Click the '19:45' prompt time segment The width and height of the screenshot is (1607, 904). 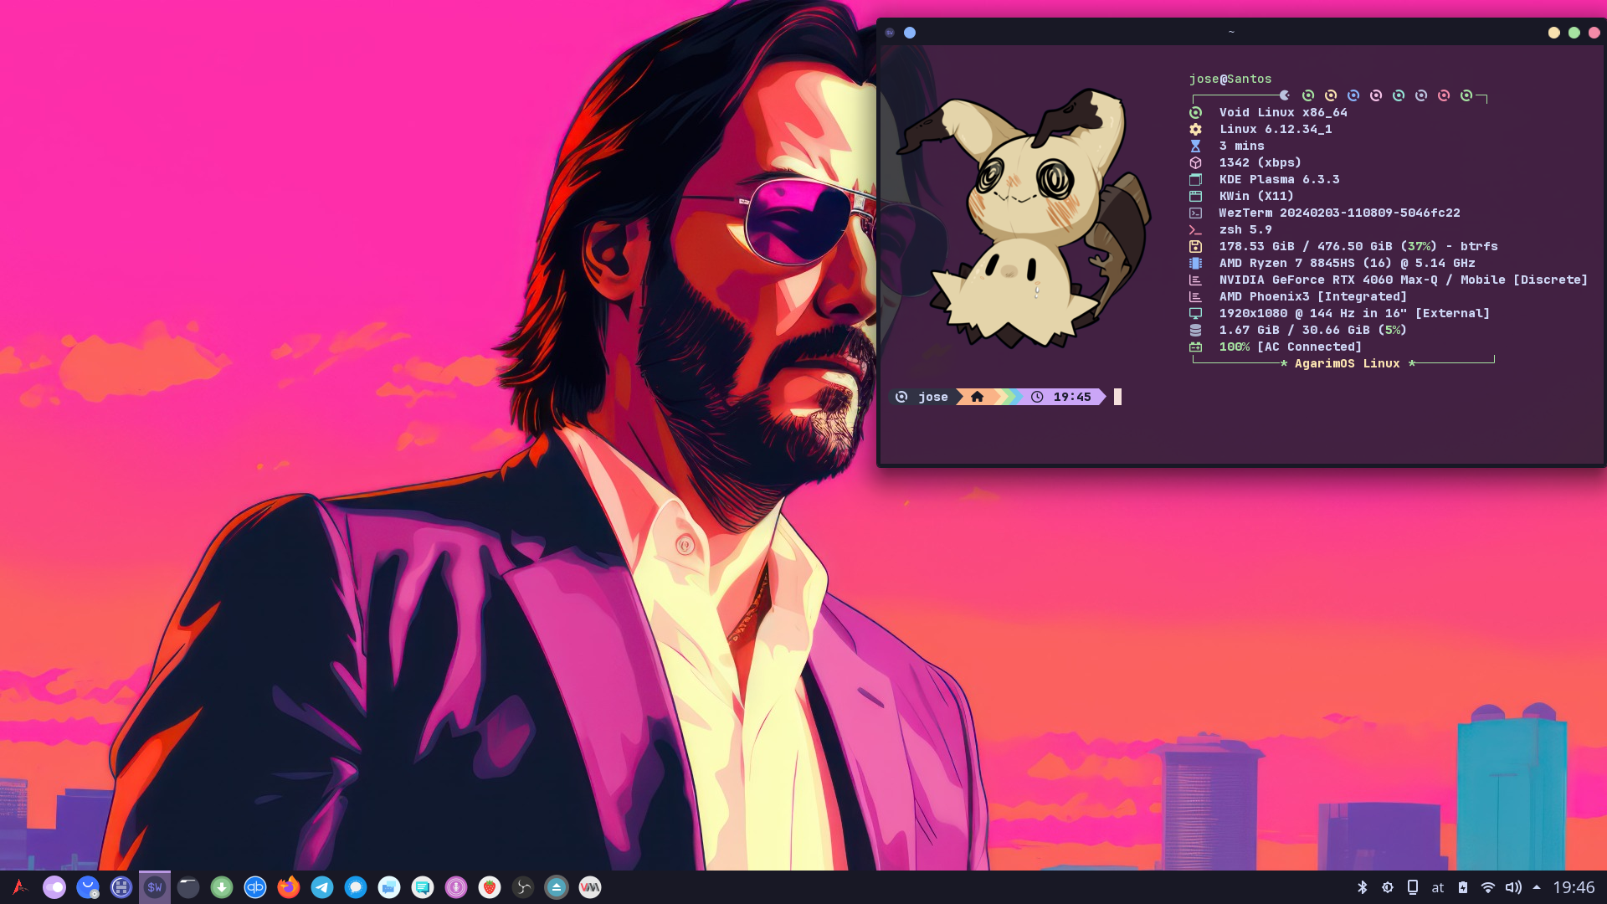point(1071,397)
